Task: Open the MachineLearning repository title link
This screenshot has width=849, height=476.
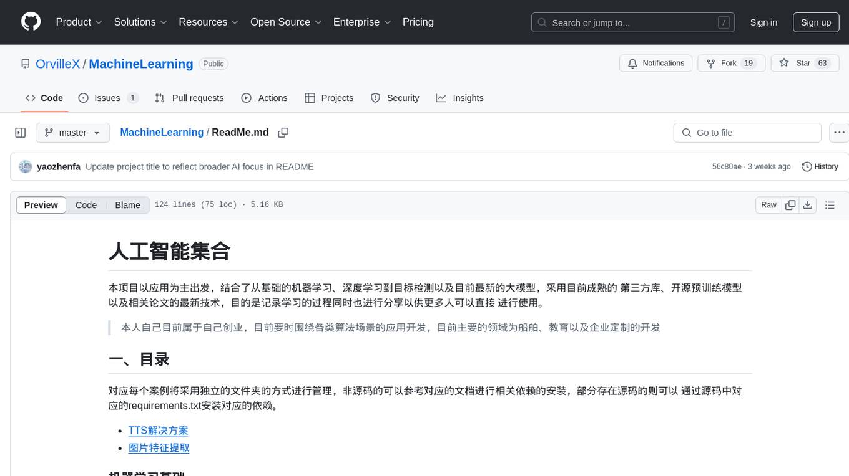Action: click(141, 64)
